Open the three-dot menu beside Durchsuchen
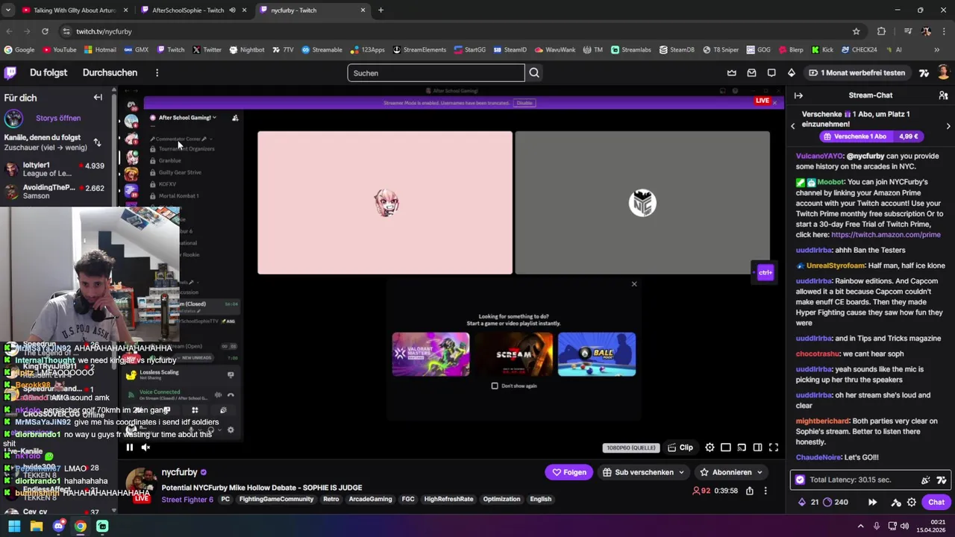The height and width of the screenshot is (537, 955). pyautogui.click(x=157, y=72)
